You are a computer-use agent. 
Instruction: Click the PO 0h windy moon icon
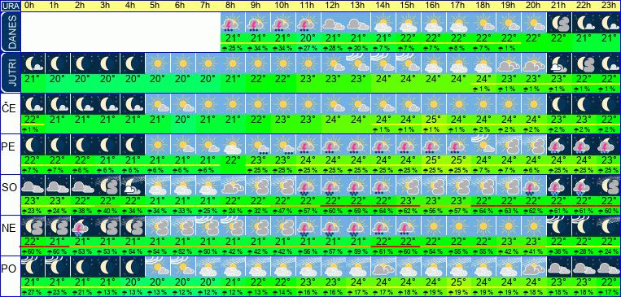[33, 267]
